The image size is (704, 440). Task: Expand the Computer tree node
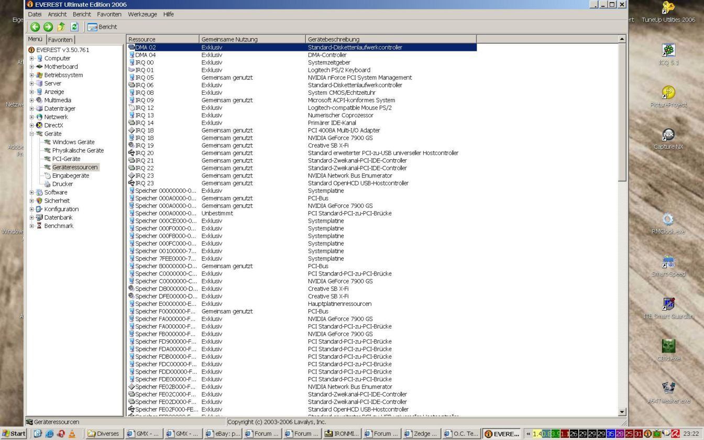[x=32, y=58]
